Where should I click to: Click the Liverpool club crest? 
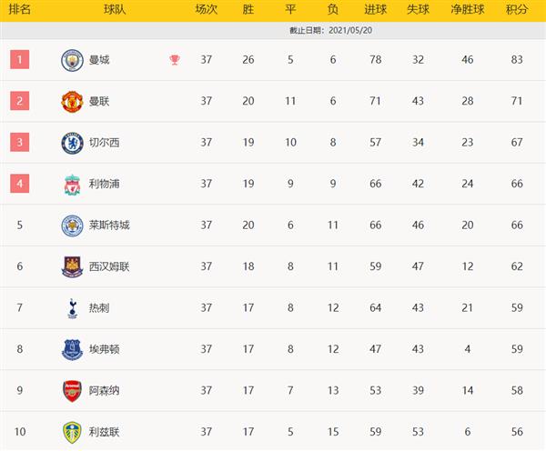pos(72,185)
